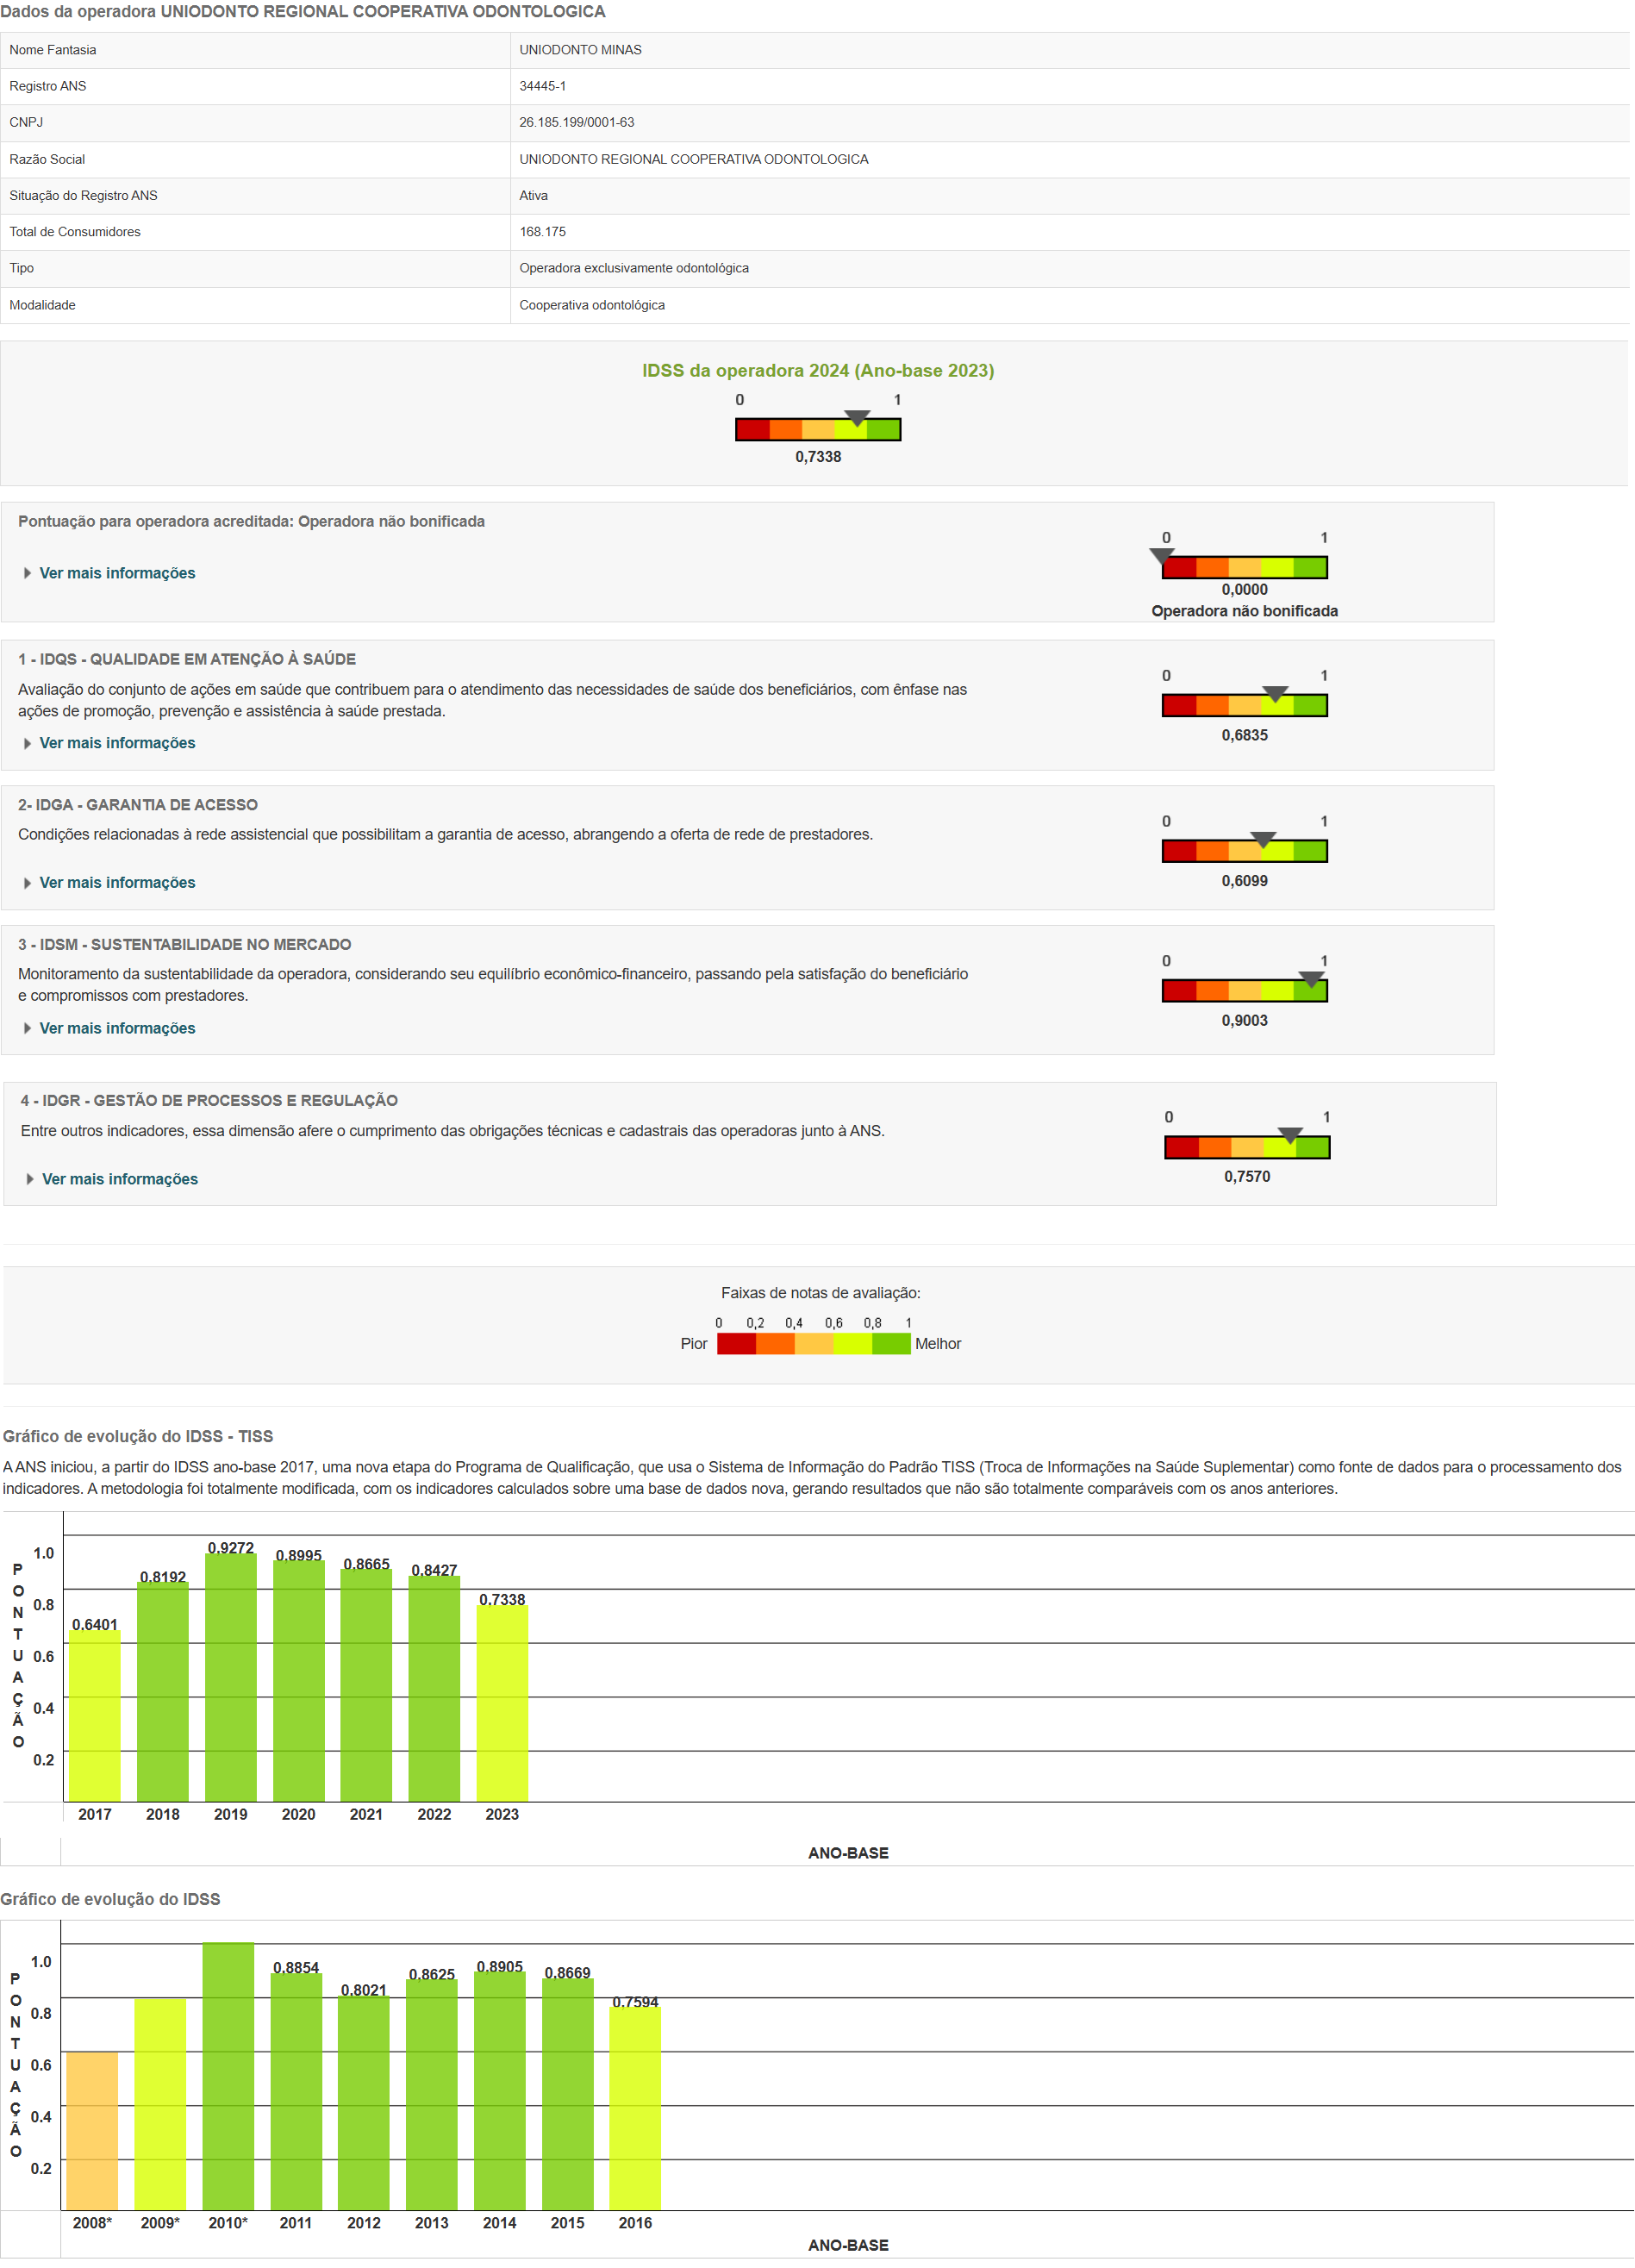Click heading 'IDSS da operadora 2024 (Ano-base 2023)'
The height and width of the screenshot is (2268, 1635).
click(818, 370)
